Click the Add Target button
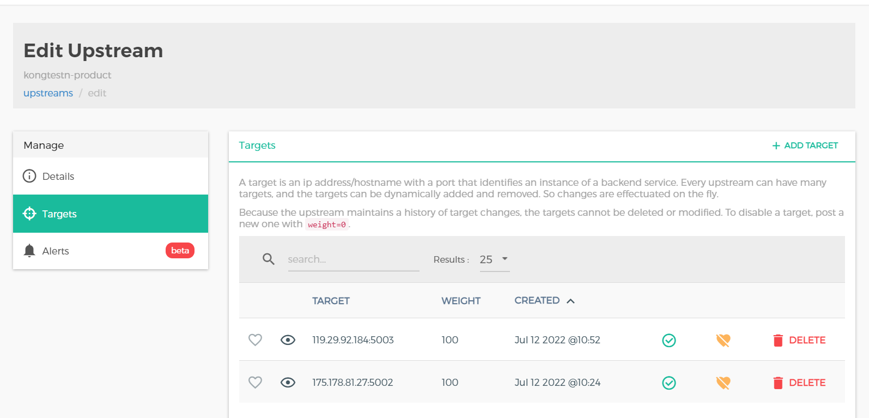Image resolution: width=869 pixels, height=418 pixels. click(x=805, y=146)
